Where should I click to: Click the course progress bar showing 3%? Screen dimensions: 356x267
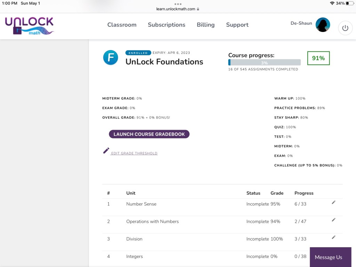pos(264,62)
